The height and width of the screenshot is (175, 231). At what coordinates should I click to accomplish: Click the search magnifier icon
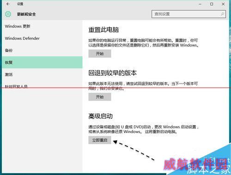point(222,14)
